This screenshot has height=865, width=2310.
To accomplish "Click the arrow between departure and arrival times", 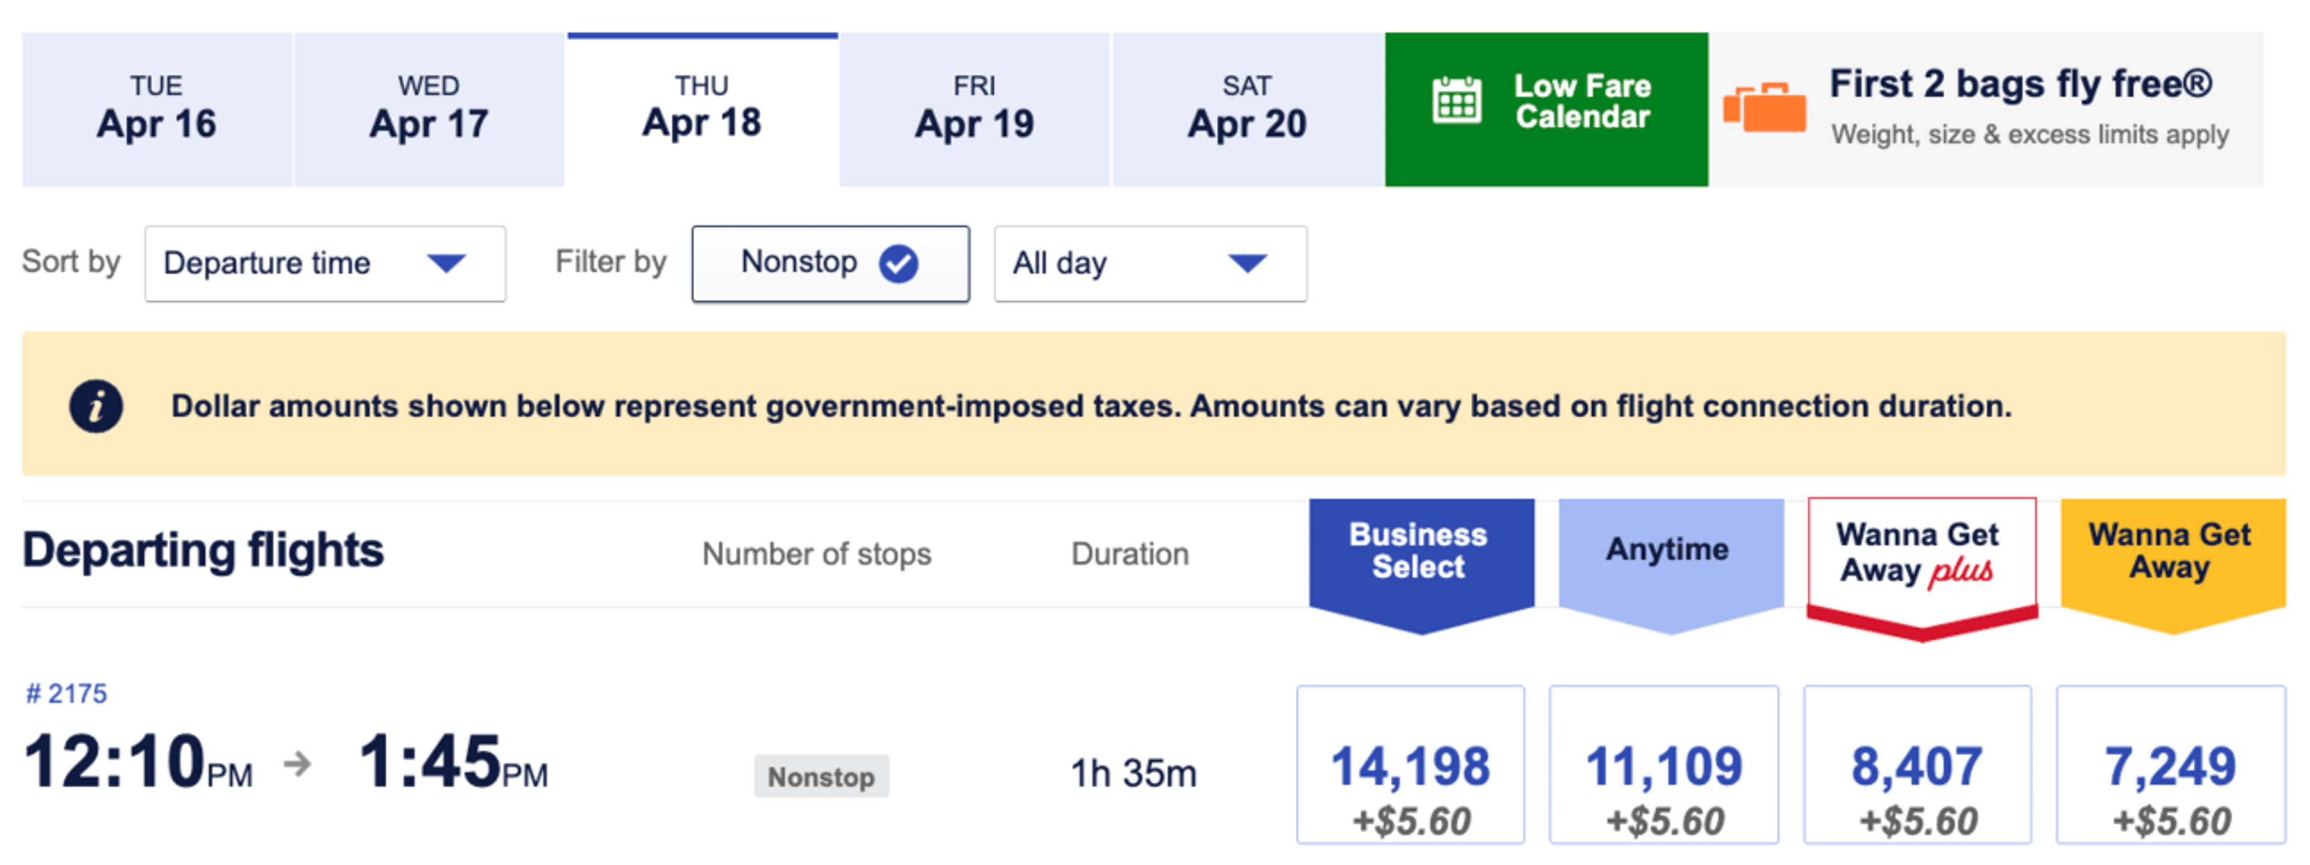I will [x=298, y=763].
